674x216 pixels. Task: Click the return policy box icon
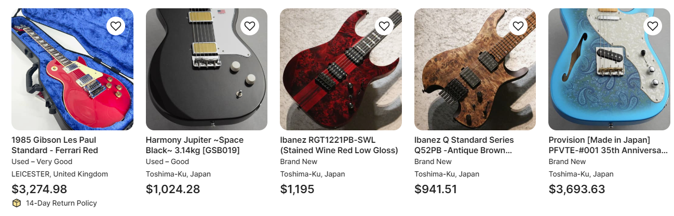point(16,203)
